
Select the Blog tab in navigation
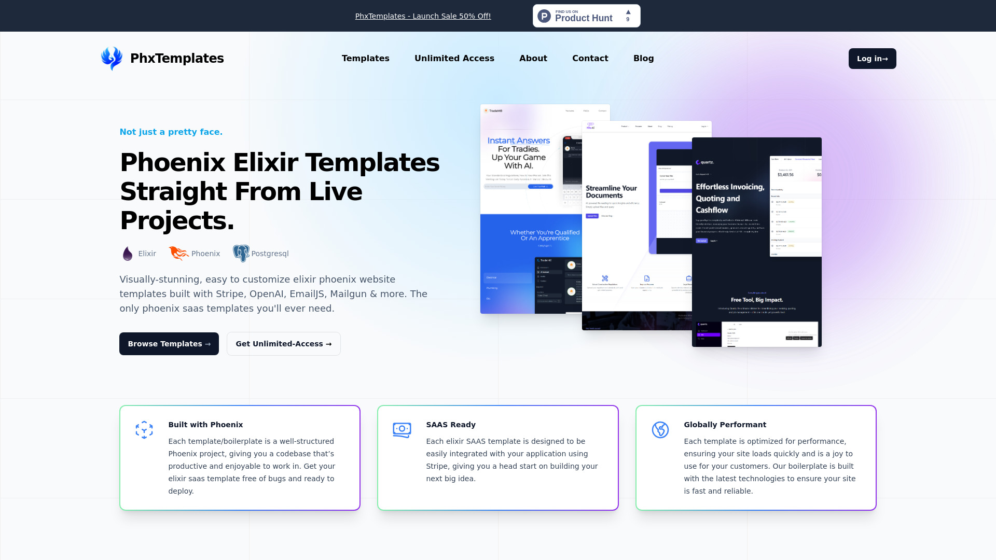click(x=643, y=58)
